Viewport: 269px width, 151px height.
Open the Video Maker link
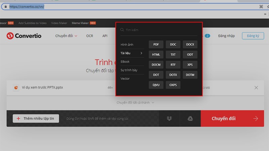pyautogui.click(x=59, y=23)
